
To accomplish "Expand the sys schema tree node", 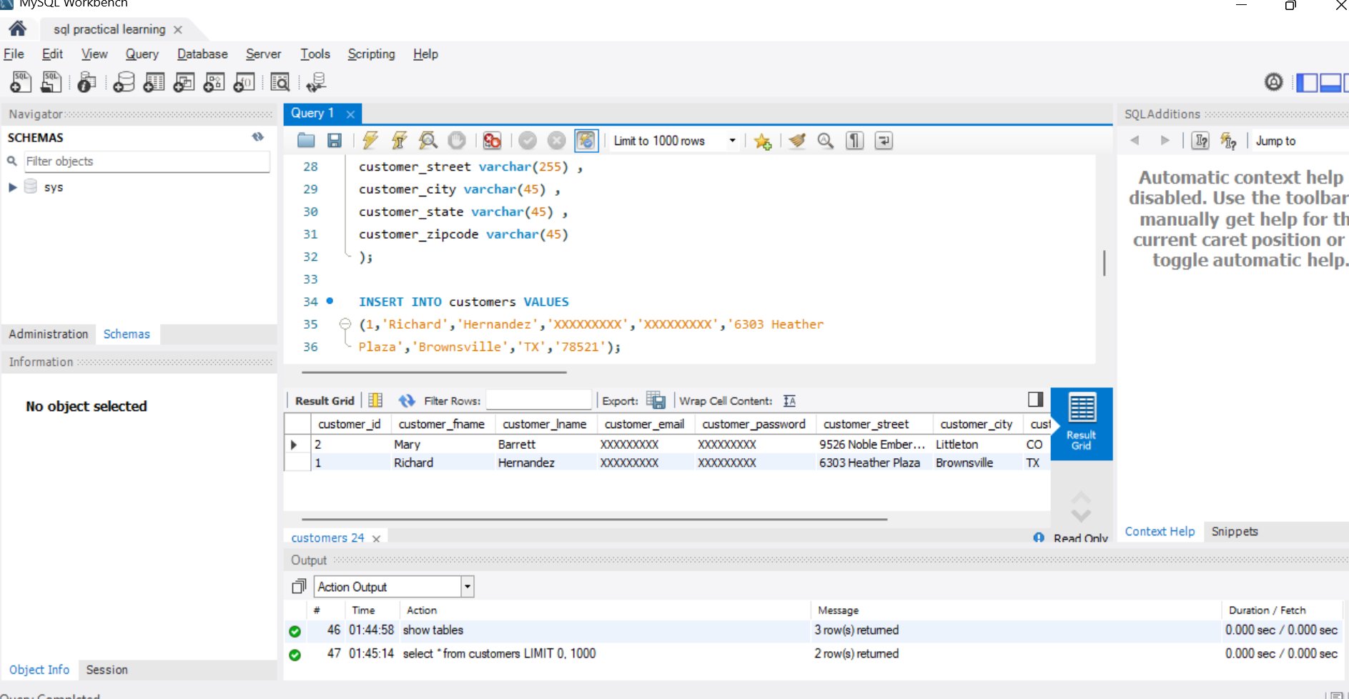I will (x=12, y=187).
